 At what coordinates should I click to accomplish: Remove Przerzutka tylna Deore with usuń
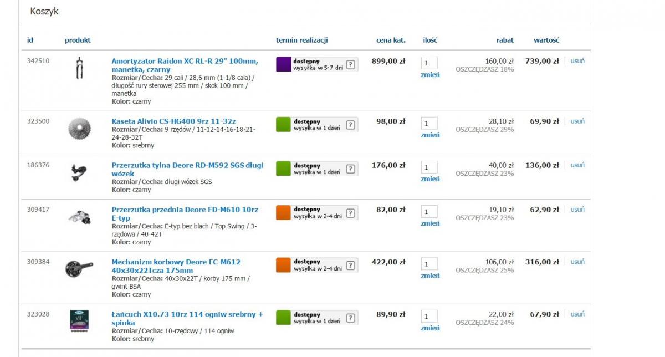tap(577, 165)
